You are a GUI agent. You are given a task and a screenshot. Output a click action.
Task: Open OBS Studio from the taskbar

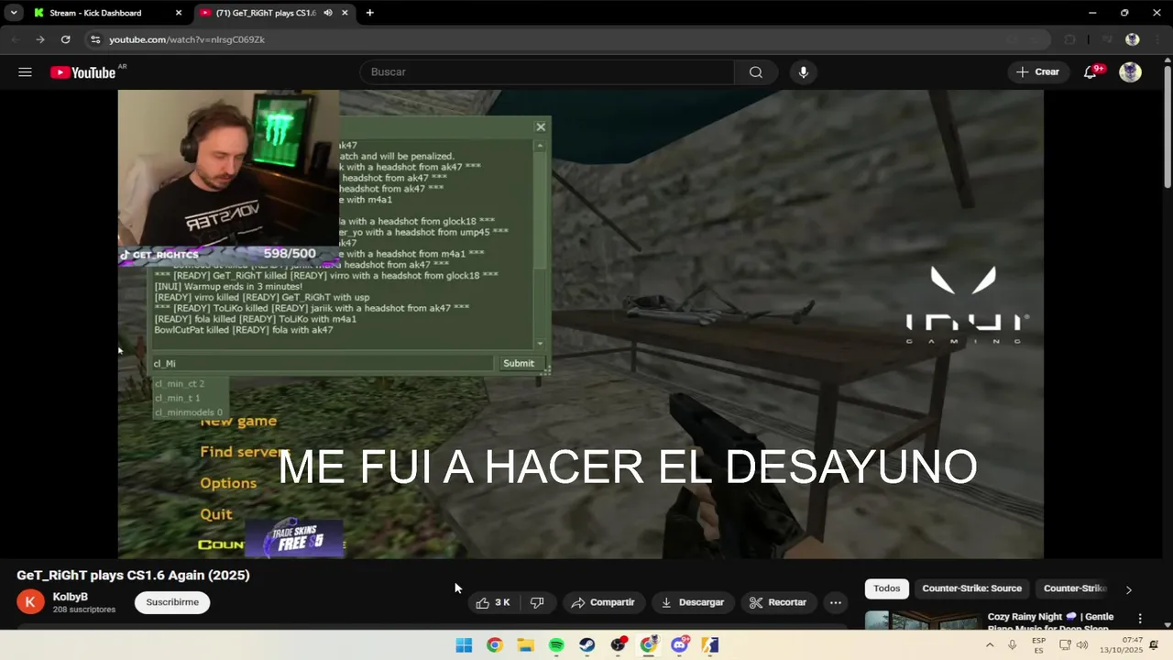click(619, 645)
